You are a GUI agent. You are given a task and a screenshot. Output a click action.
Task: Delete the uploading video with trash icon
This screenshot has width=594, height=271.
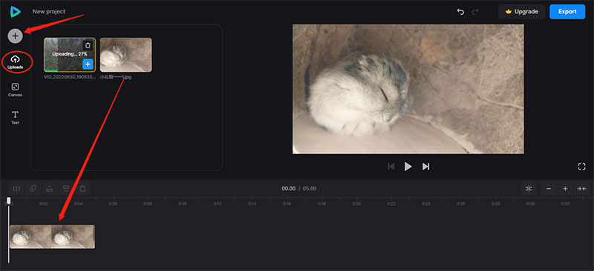[88, 45]
